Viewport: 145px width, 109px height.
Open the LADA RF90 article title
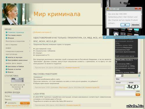tap(39, 94)
